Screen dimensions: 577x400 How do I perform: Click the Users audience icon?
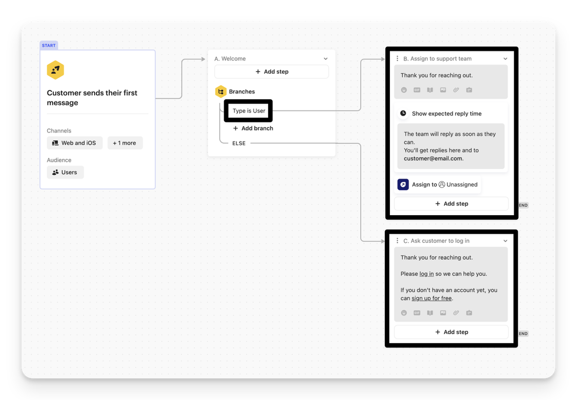55,172
